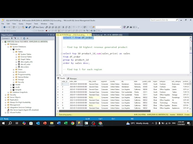
Task: Click the Open File folder icon
Action: [x=23, y=27]
